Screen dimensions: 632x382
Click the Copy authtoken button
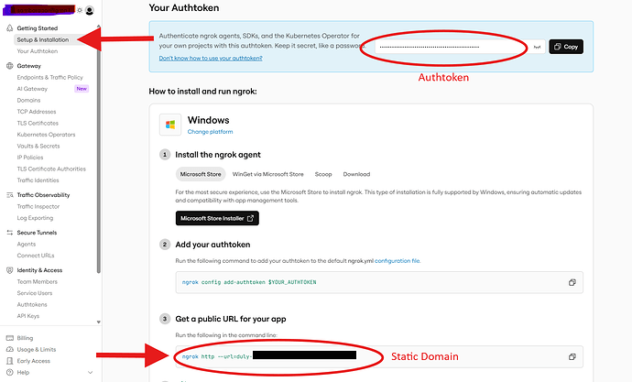click(x=566, y=47)
